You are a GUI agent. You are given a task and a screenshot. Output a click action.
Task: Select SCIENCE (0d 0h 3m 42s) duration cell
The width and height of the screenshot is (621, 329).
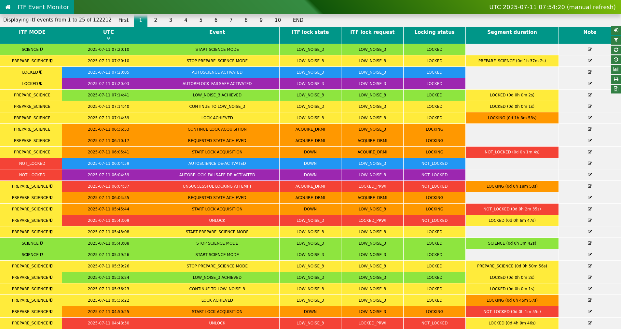(512, 243)
